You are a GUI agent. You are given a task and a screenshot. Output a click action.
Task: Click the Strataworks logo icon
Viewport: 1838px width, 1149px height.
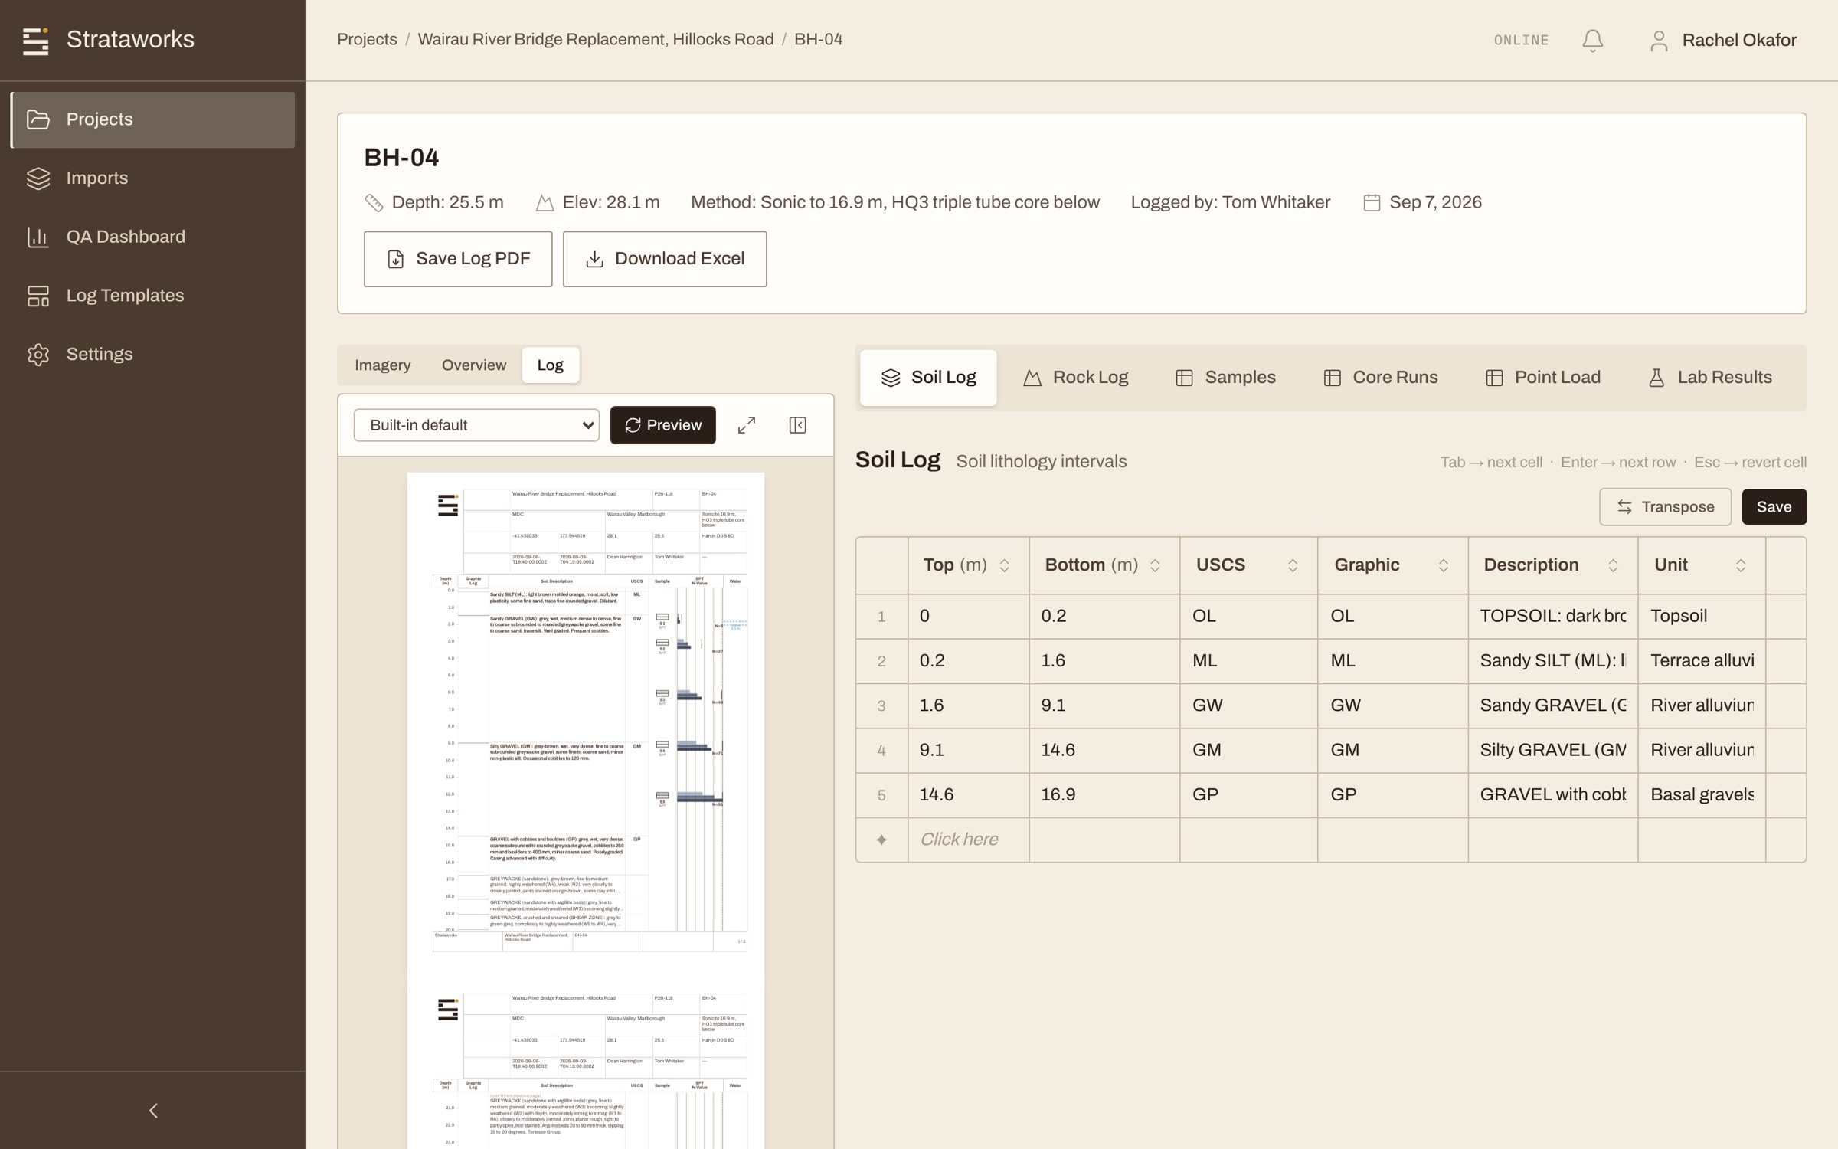[x=35, y=41]
